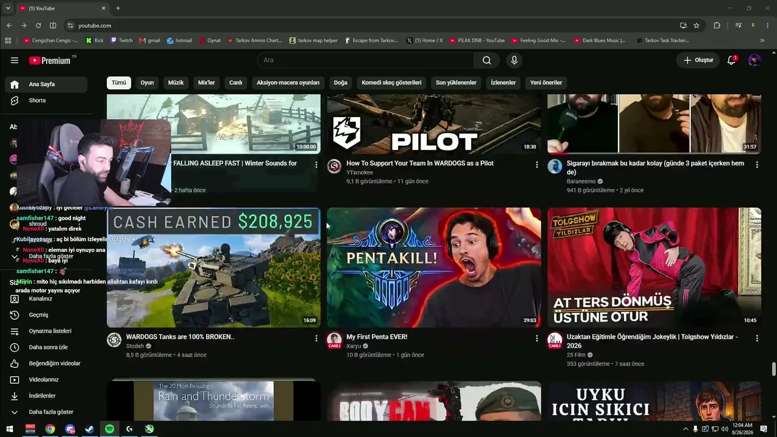Screen dimensions: 777x437
Task: Play the Tolgshow Yıldızlar thumbnail
Action: tap(654, 268)
